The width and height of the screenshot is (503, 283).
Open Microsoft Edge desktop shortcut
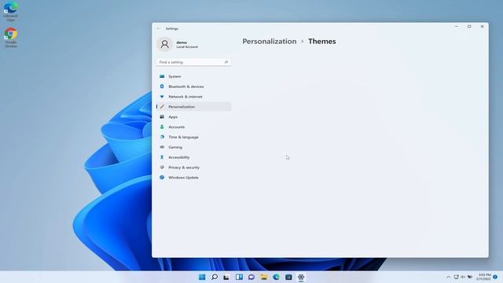[10, 11]
